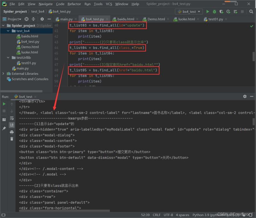Open bs4_test run configuration dropdown
The height and width of the screenshot is (218, 256).
[x=189, y=12]
